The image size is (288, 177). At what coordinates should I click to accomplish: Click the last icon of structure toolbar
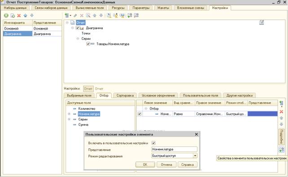[136, 16]
